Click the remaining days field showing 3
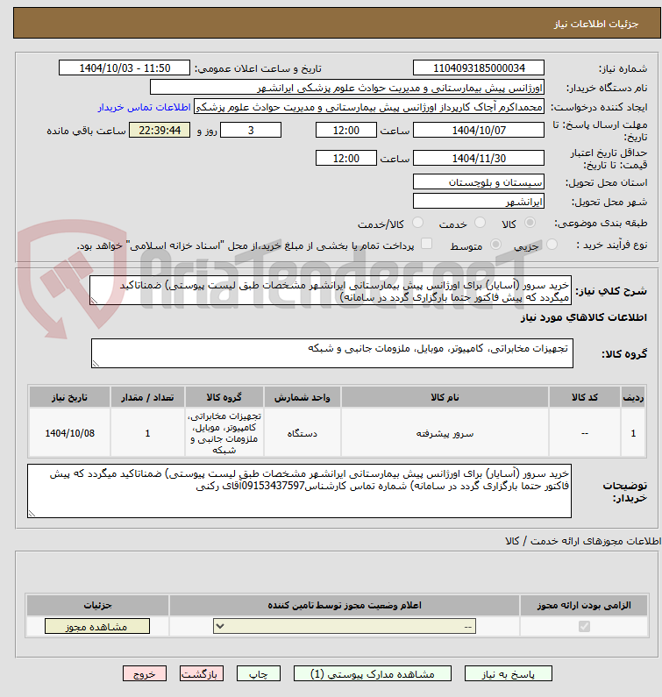Image resolution: width=662 pixels, height=697 pixels. click(251, 131)
